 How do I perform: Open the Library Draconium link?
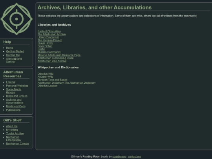click(48, 37)
